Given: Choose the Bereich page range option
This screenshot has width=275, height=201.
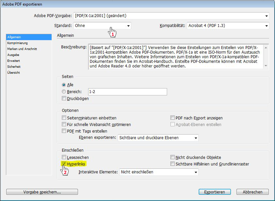Looking at the screenshot, I should [64, 91].
